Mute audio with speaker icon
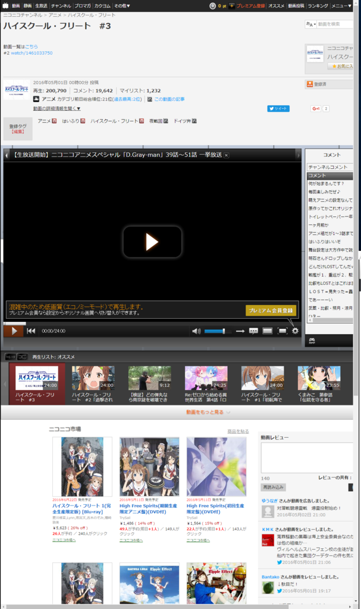 (x=196, y=331)
